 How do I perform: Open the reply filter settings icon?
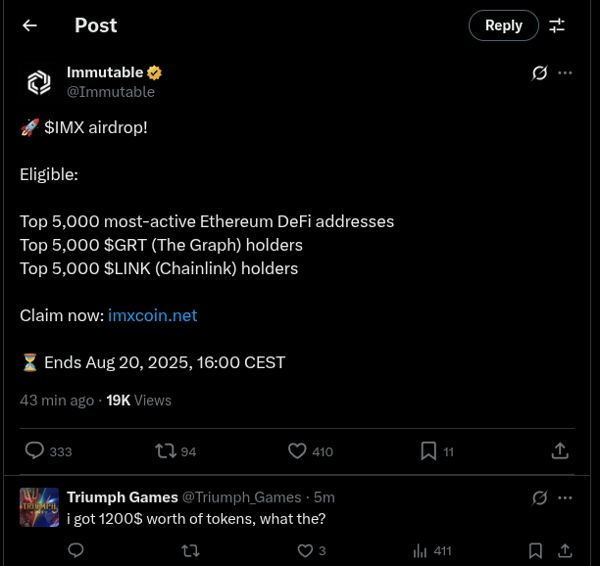(557, 25)
